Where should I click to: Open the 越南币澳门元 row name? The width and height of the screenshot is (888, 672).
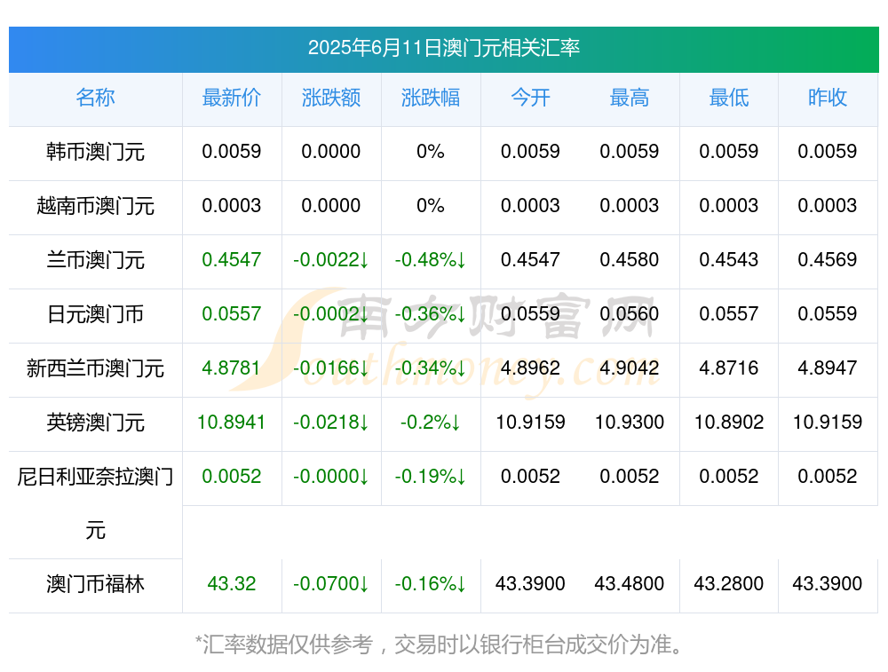click(x=95, y=206)
